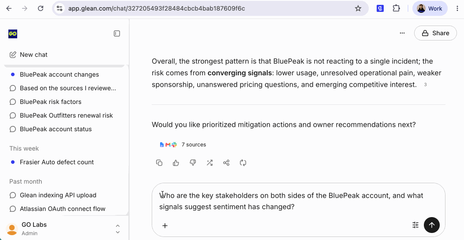Regenerate the response with the refresh icon
The image size is (464, 240).
click(243, 163)
